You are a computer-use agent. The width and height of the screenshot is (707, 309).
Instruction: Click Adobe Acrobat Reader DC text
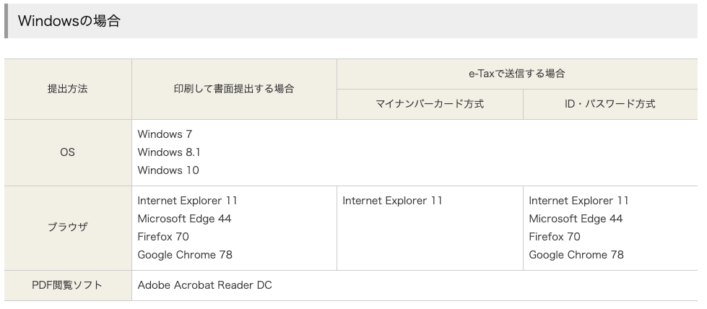[204, 285]
